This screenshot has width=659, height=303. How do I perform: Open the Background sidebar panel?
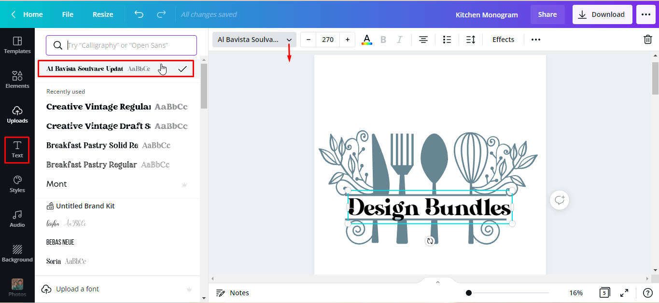(17, 253)
